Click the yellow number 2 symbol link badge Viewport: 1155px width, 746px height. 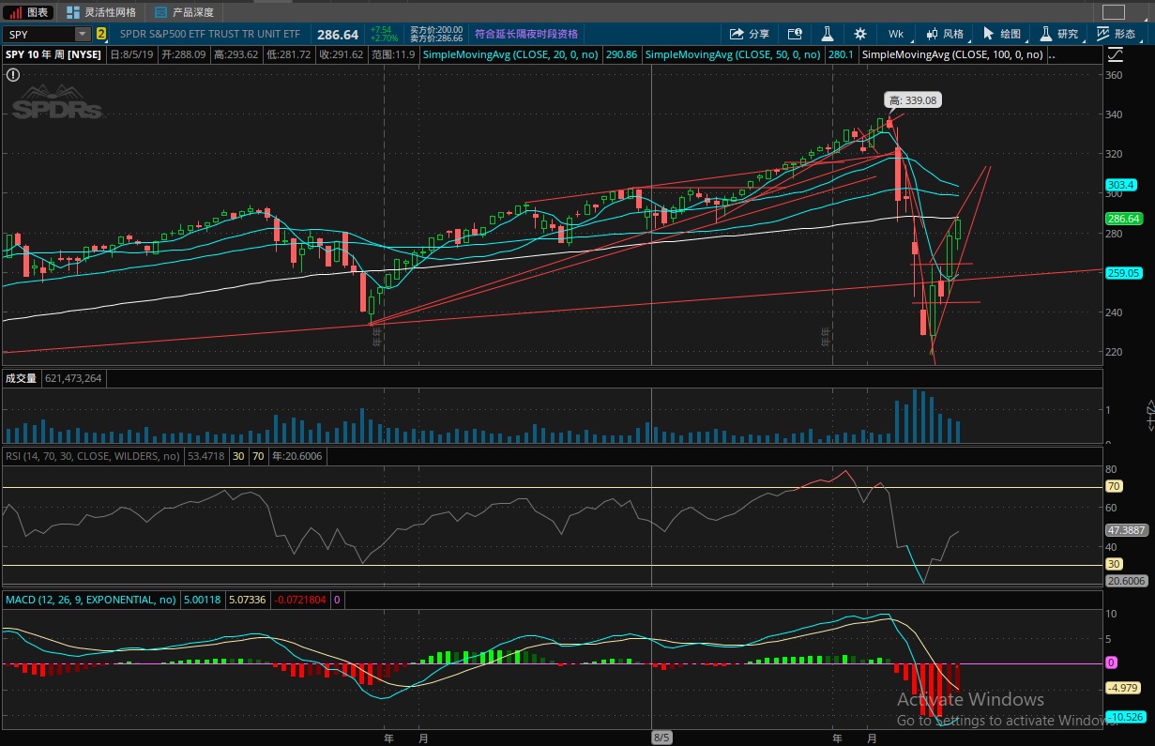[x=101, y=34]
